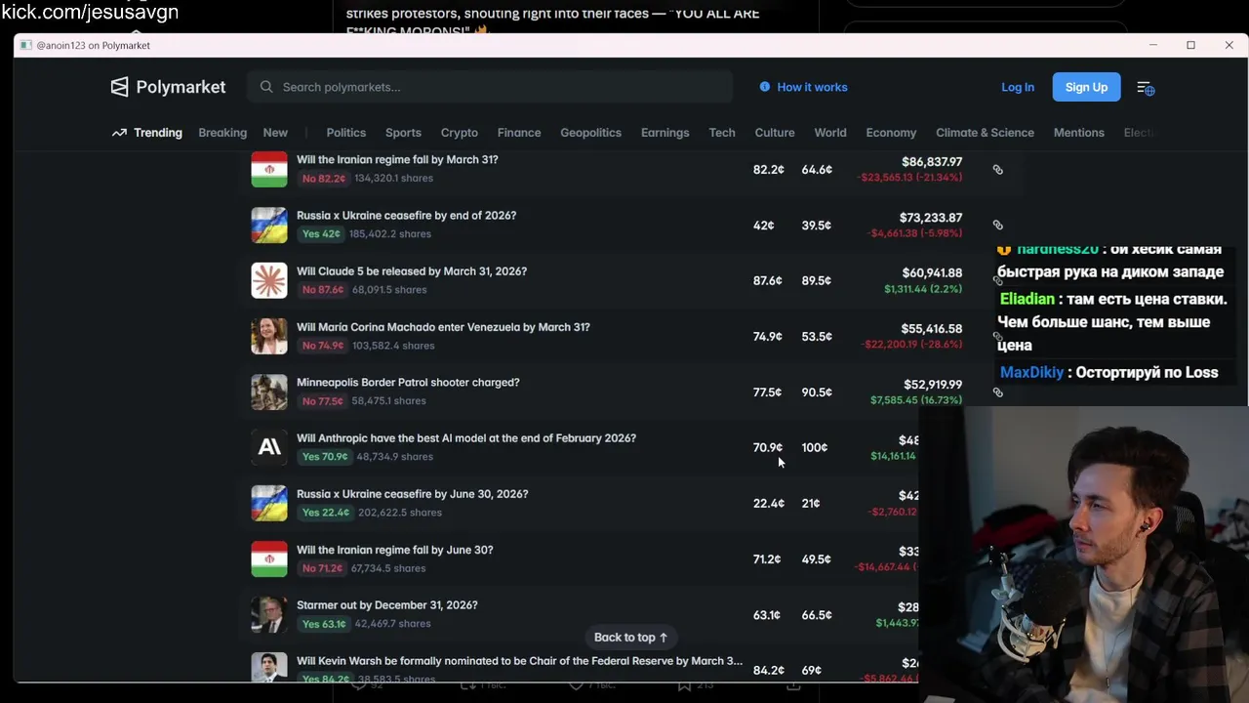Open the Sports category
The width and height of the screenshot is (1249, 703).
point(403,133)
